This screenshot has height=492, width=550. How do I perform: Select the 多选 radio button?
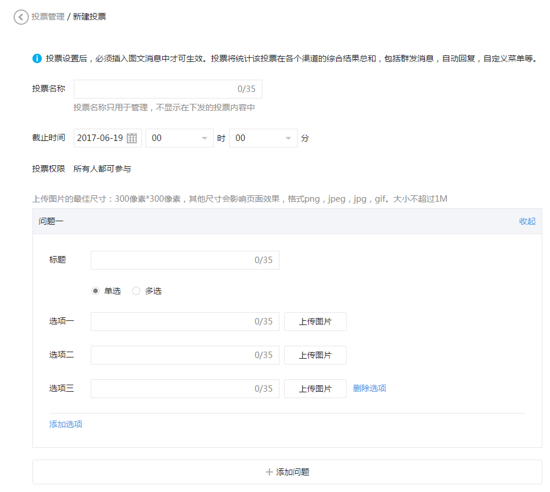[x=136, y=291]
